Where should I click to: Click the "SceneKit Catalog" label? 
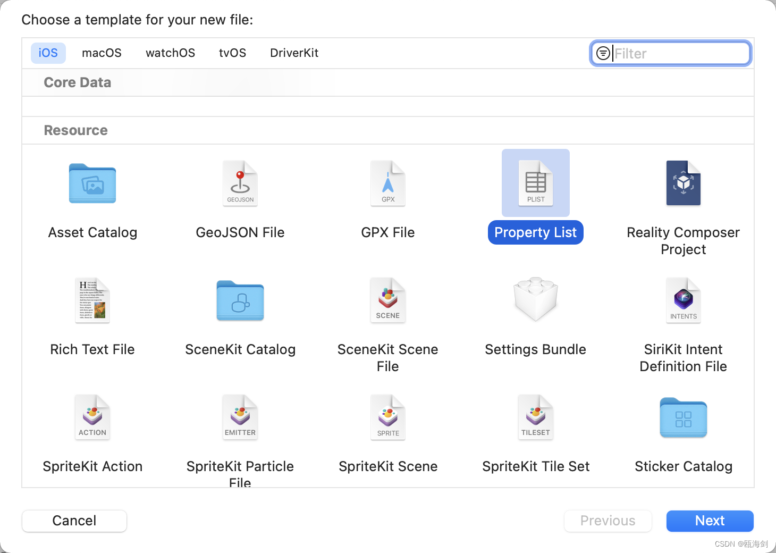point(240,349)
